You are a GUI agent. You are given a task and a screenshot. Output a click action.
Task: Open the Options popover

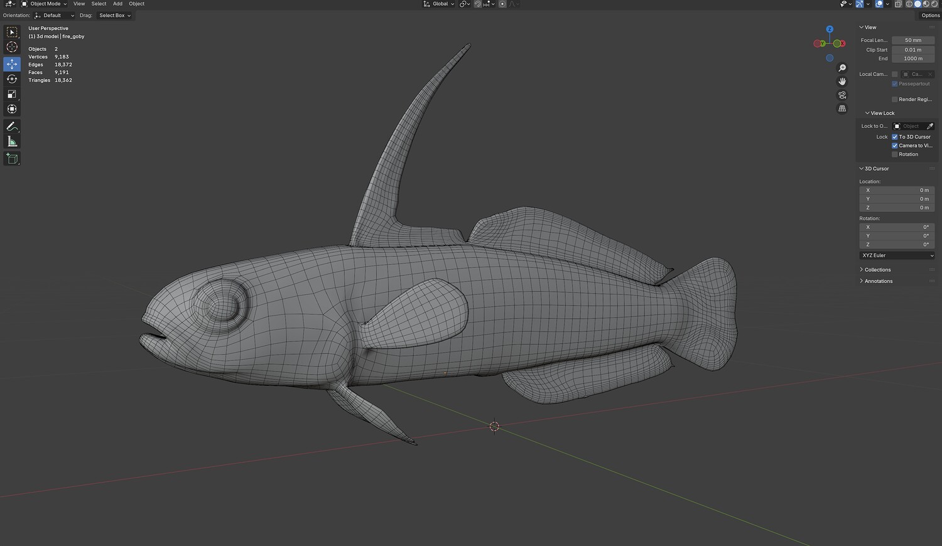click(x=930, y=16)
